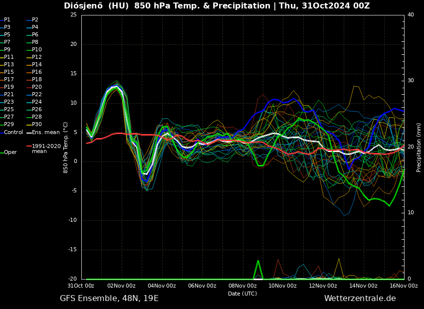Select the P15 legend entry

point(9,72)
